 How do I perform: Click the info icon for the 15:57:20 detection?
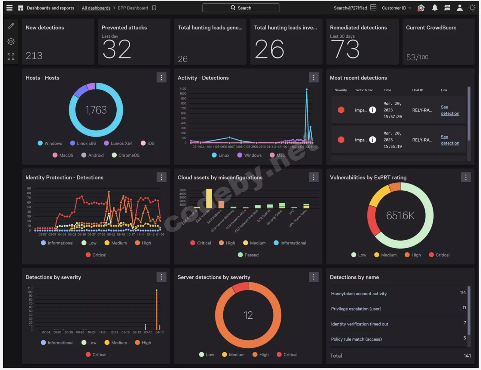[x=372, y=110]
